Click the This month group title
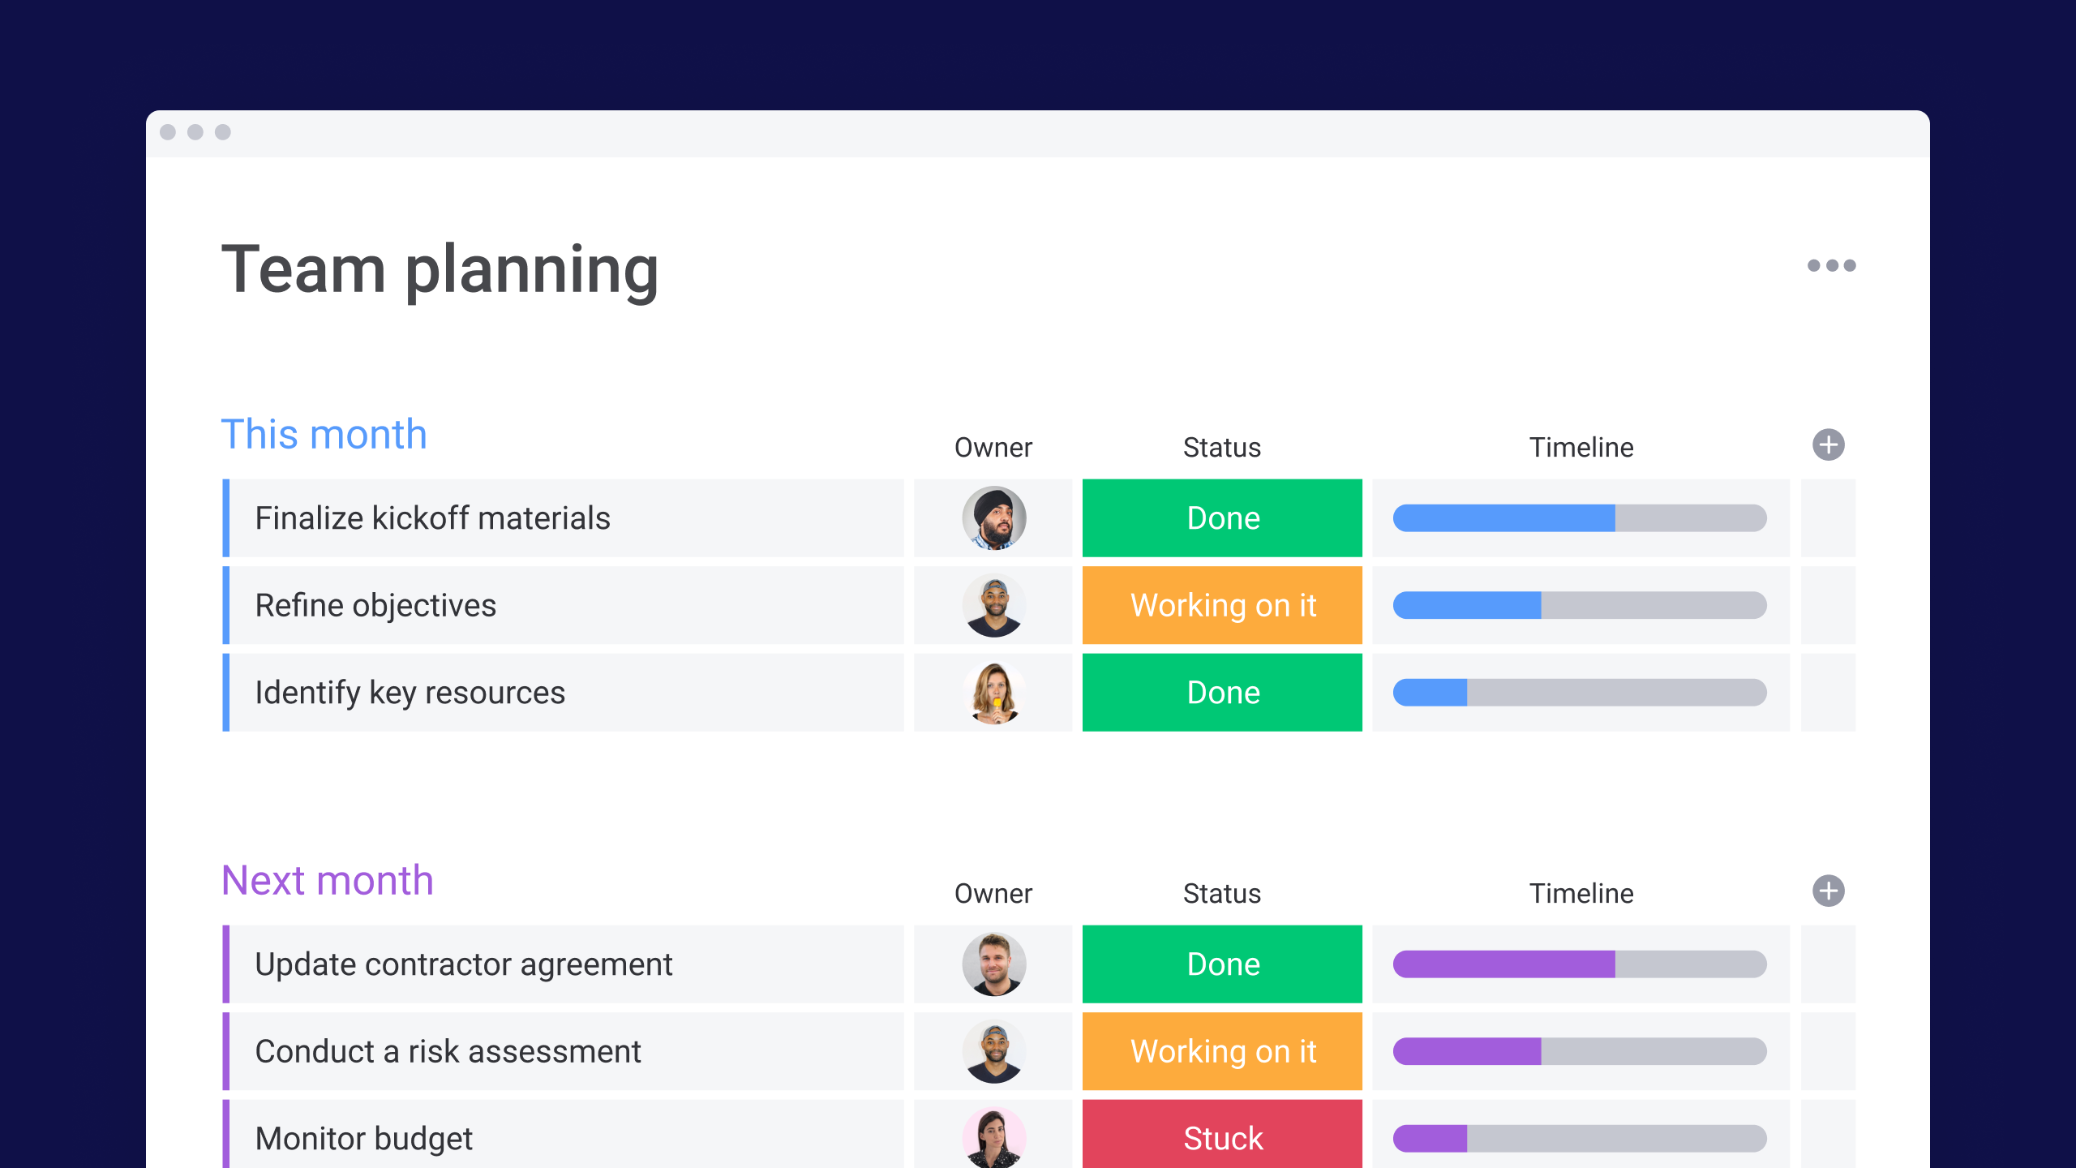The height and width of the screenshot is (1168, 2076). pos(324,435)
